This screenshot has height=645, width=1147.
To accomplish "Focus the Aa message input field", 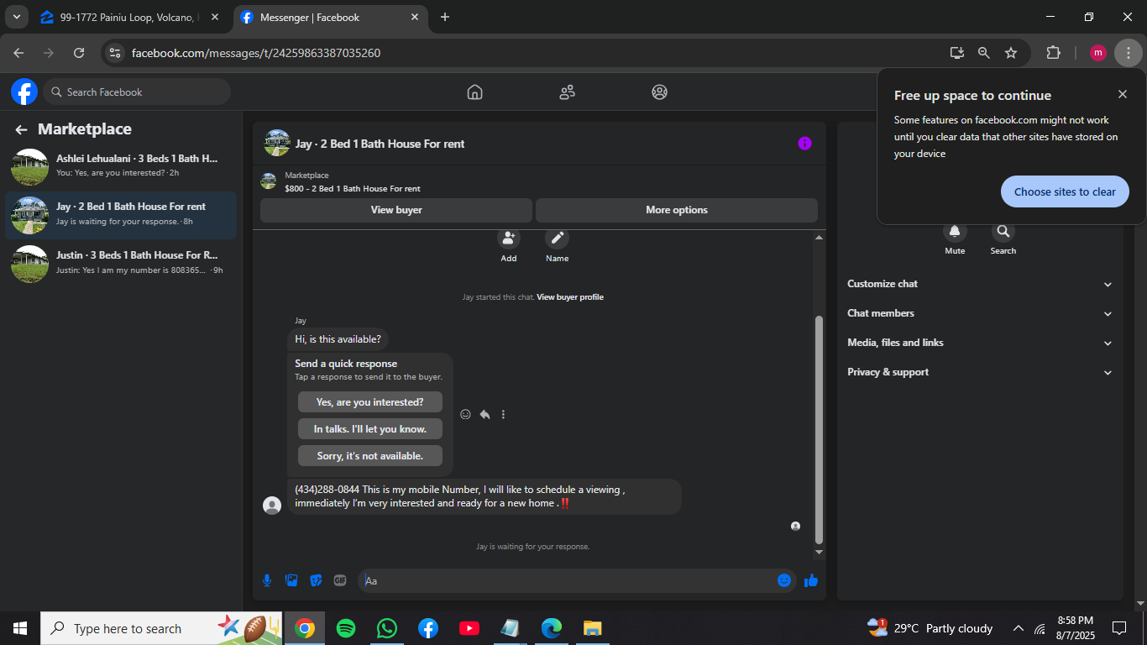I will 568,580.
